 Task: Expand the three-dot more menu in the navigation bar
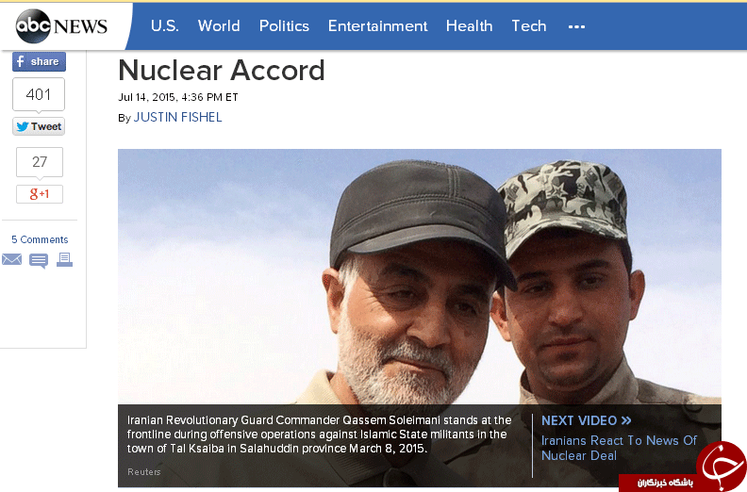pos(576,26)
